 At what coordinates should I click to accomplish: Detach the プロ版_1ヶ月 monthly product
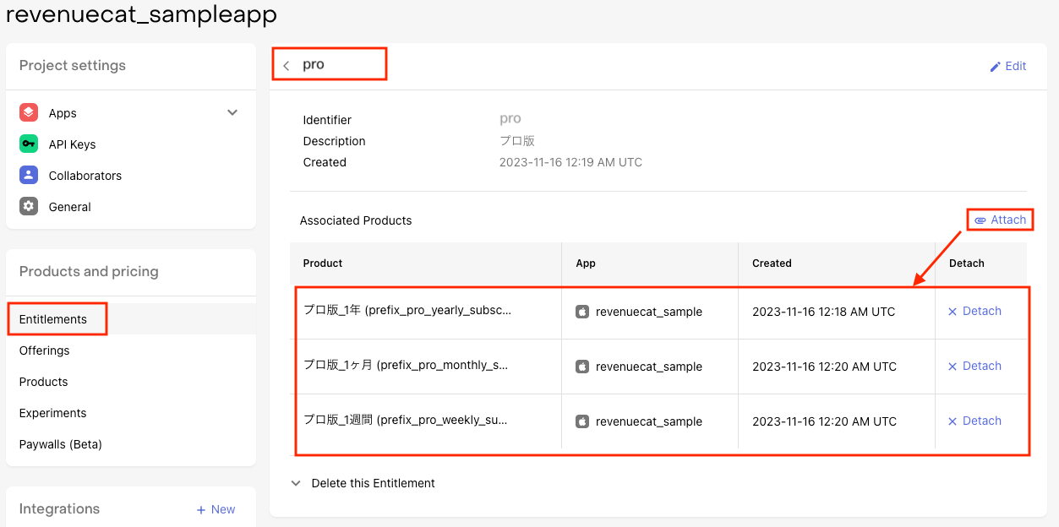click(x=974, y=366)
